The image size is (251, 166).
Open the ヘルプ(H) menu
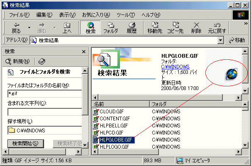[x=151, y=15]
